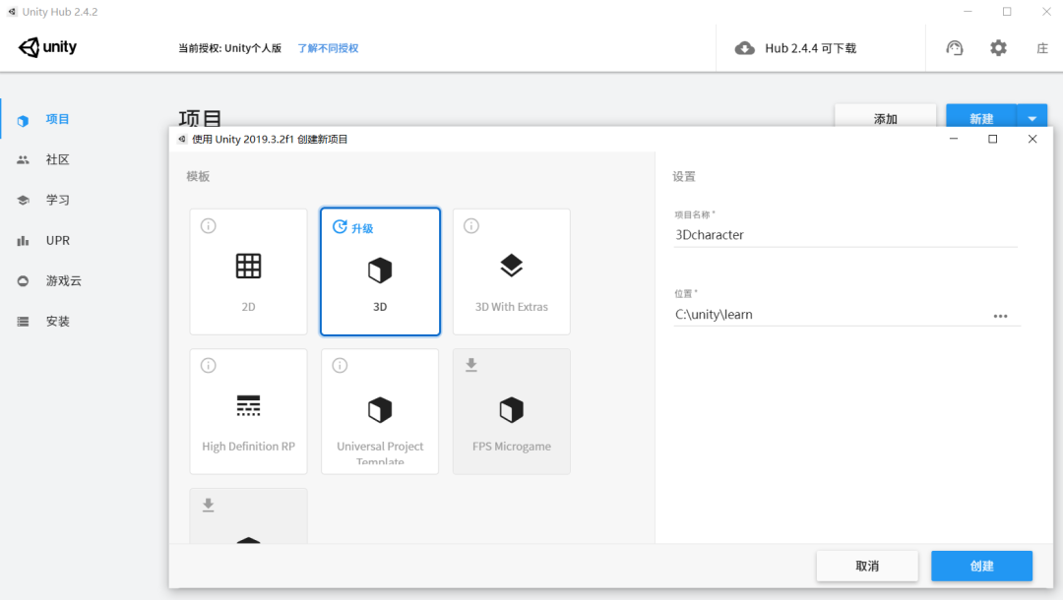Screen dimensions: 1063x600
Task: Expand the 新建 version dropdown arrow
Action: (1032, 116)
